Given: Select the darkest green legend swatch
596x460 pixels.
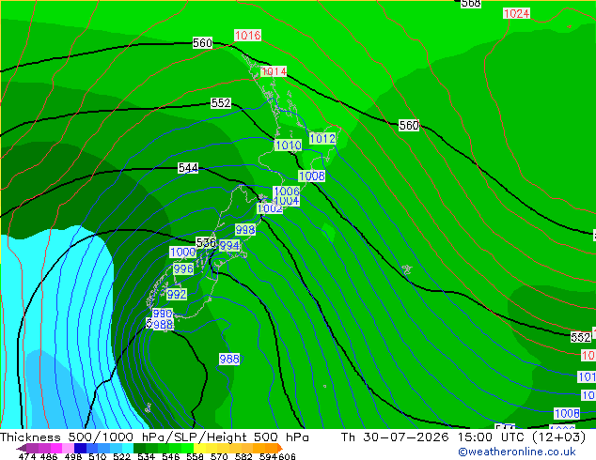Looking at the screenshot, I should tap(139, 448).
